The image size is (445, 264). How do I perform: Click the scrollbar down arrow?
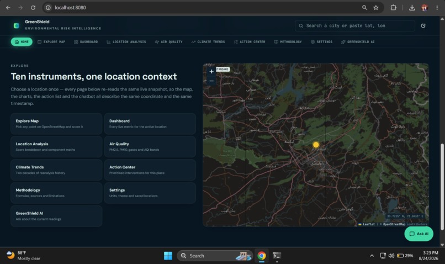coord(442,245)
